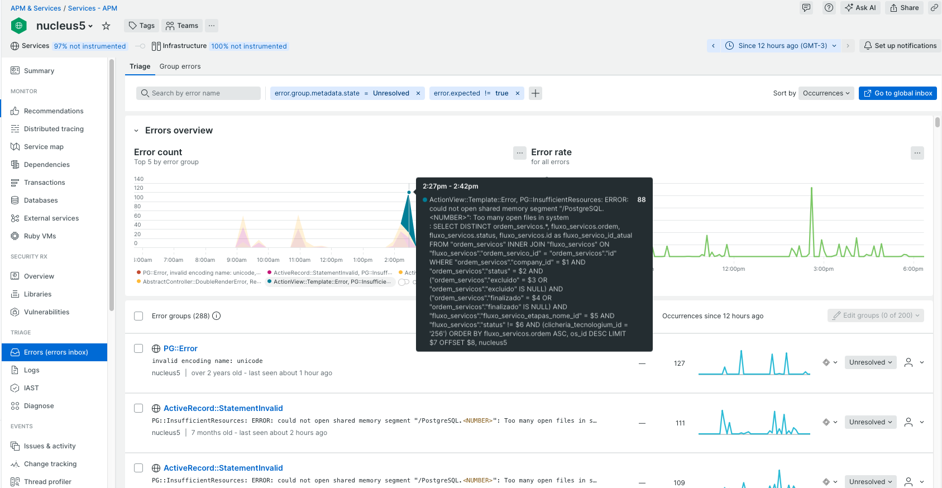
Task: Select Errors (errors inbox) menu item
Action: tap(55, 352)
